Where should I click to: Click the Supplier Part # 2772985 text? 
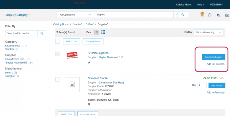[x=101, y=86]
